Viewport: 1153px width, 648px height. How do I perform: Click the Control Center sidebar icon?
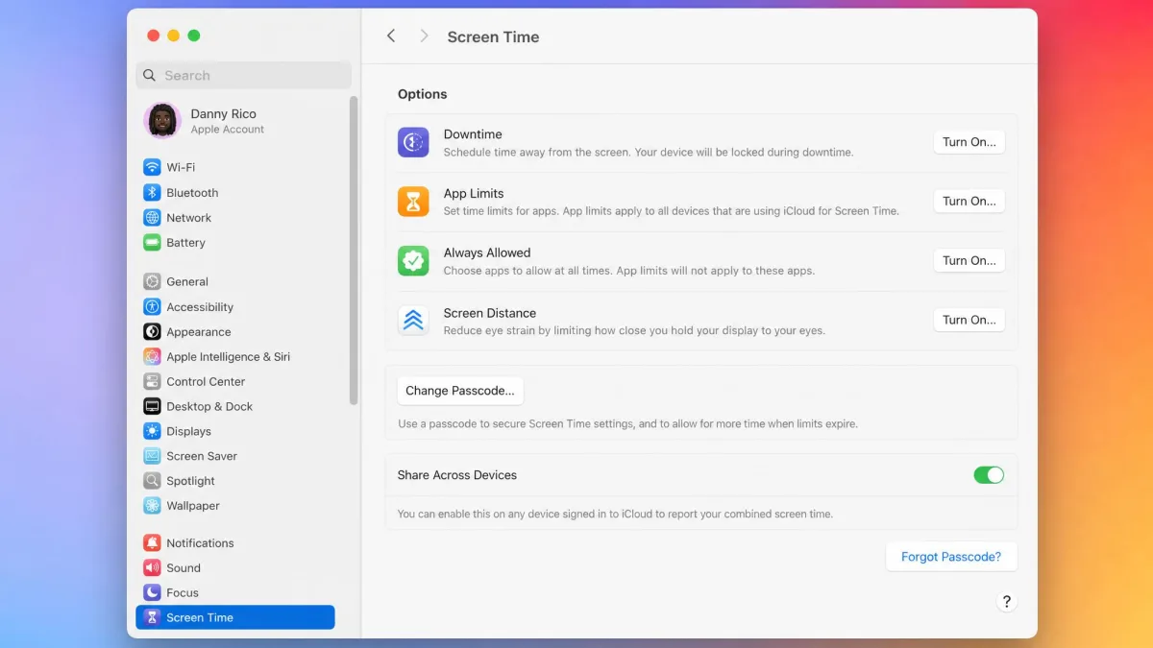[152, 381]
